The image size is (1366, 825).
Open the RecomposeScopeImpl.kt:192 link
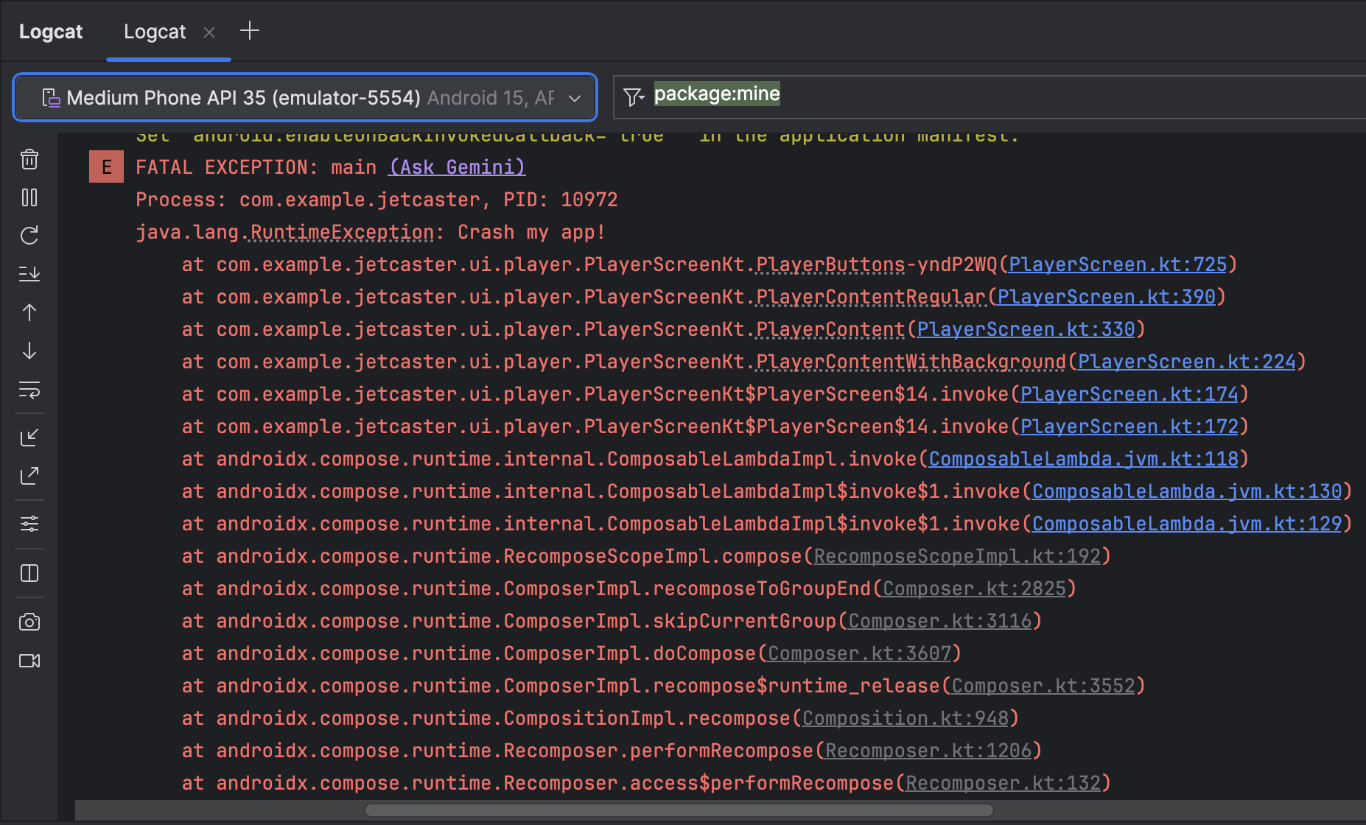pyautogui.click(x=957, y=556)
